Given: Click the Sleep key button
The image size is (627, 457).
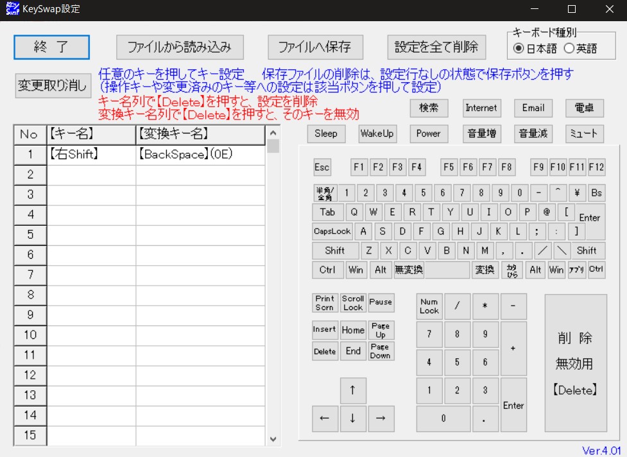Looking at the screenshot, I should tap(326, 134).
